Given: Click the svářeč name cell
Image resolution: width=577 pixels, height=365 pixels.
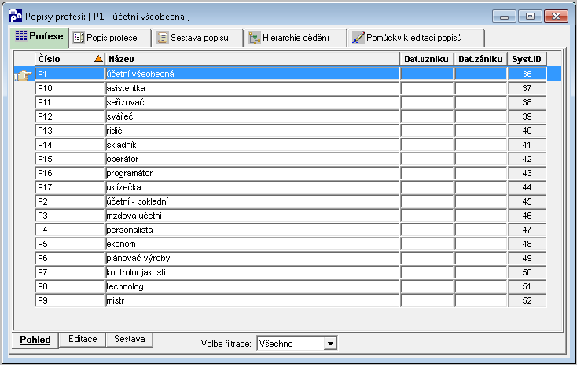Looking at the screenshot, I should click(x=252, y=116).
